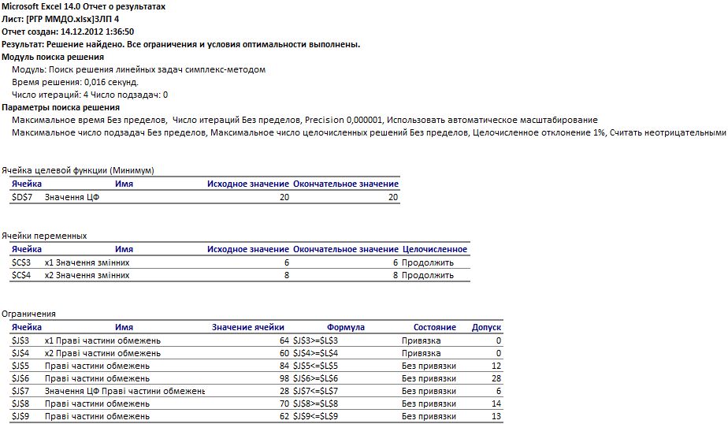This screenshot has height=424, width=728.
Task: Click cell reference '$J$3'
Action: click(20, 340)
